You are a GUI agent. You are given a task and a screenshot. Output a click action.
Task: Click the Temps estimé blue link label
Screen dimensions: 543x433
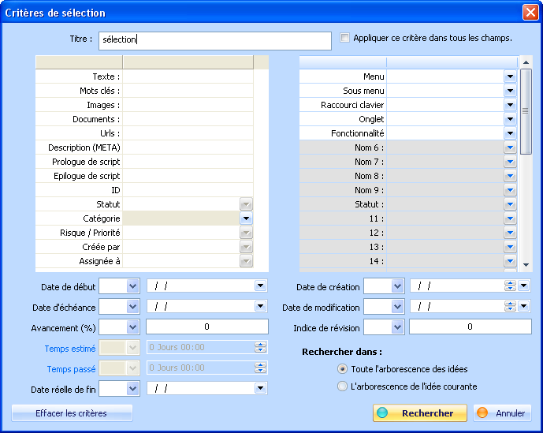70,349
